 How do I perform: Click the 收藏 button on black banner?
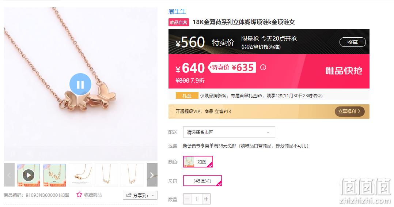point(353,42)
